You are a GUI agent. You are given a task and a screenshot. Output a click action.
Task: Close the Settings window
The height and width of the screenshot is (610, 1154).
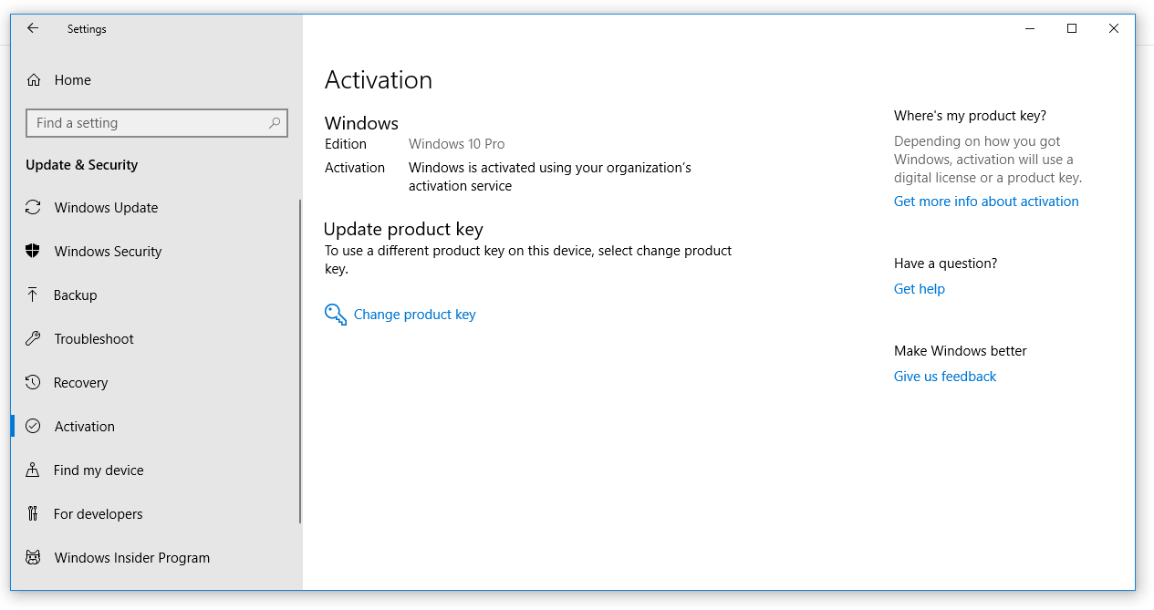(x=1114, y=28)
